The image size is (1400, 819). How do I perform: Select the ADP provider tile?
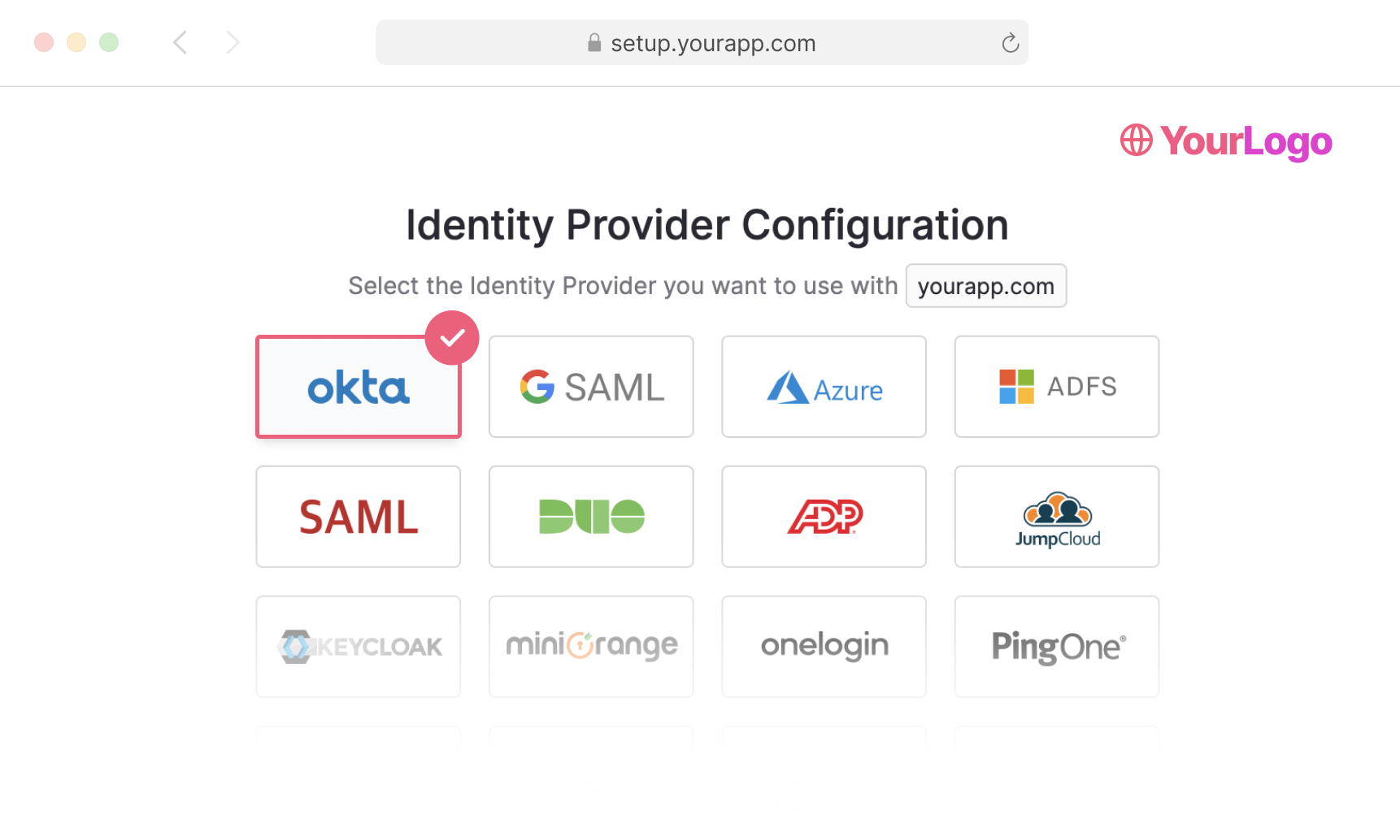(824, 517)
